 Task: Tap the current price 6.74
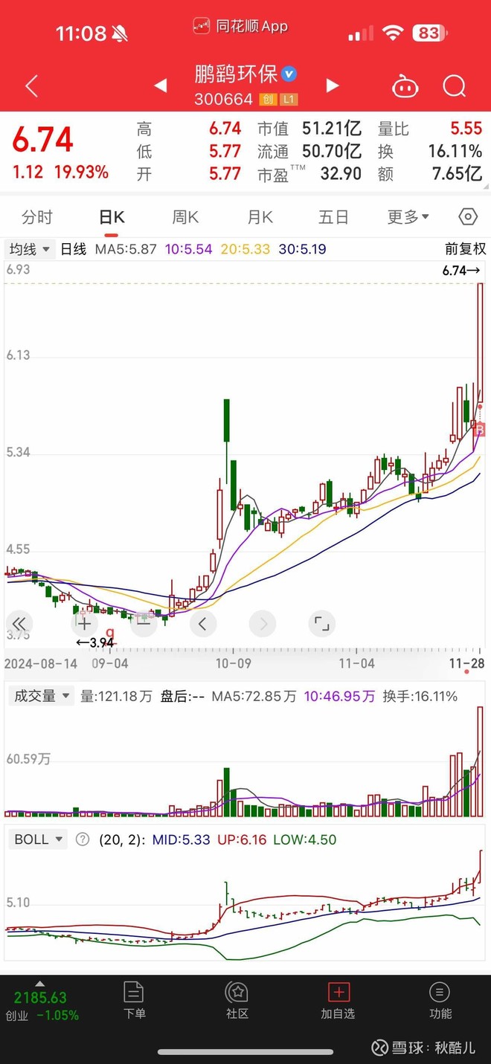point(42,140)
